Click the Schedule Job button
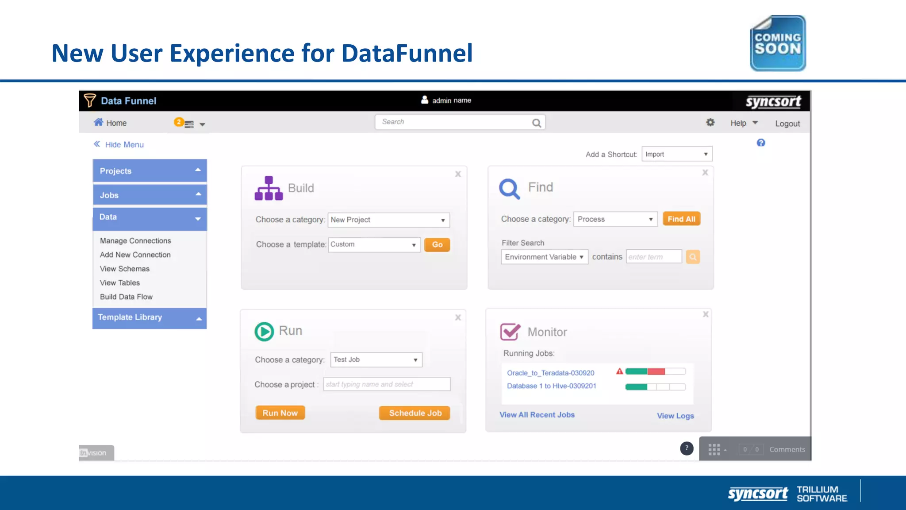 [415, 413]
